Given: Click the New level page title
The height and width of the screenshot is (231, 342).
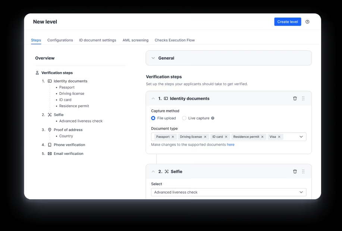Looking at the screenshot, I should click(x=45, y=22).
